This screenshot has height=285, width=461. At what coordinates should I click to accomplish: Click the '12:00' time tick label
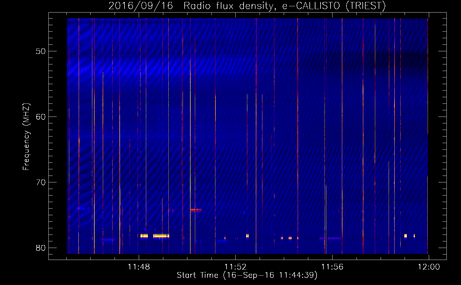click(x=429, y=267)
